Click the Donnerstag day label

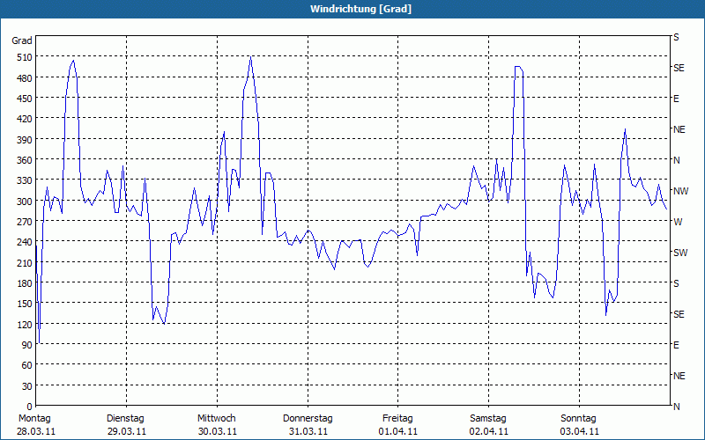pos(308,419)
